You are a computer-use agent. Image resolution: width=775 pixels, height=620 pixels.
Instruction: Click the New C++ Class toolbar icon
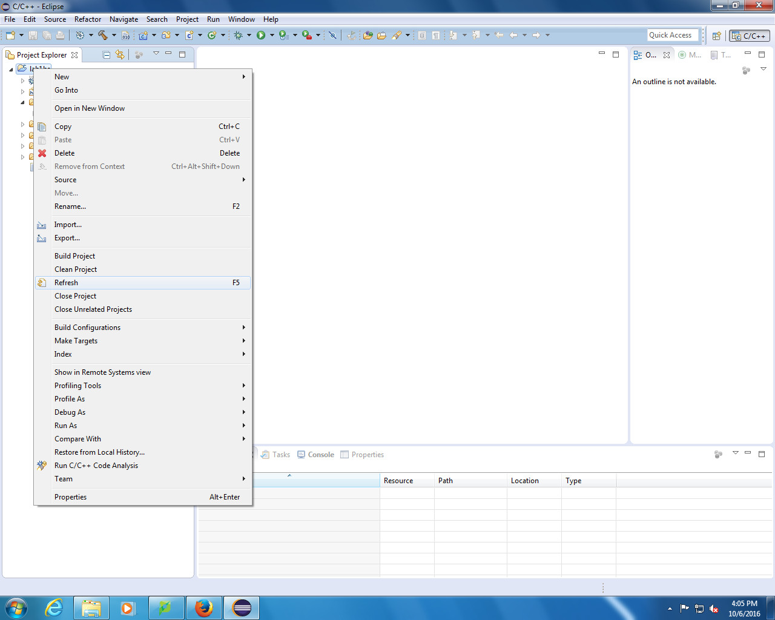tap(212, 35)
